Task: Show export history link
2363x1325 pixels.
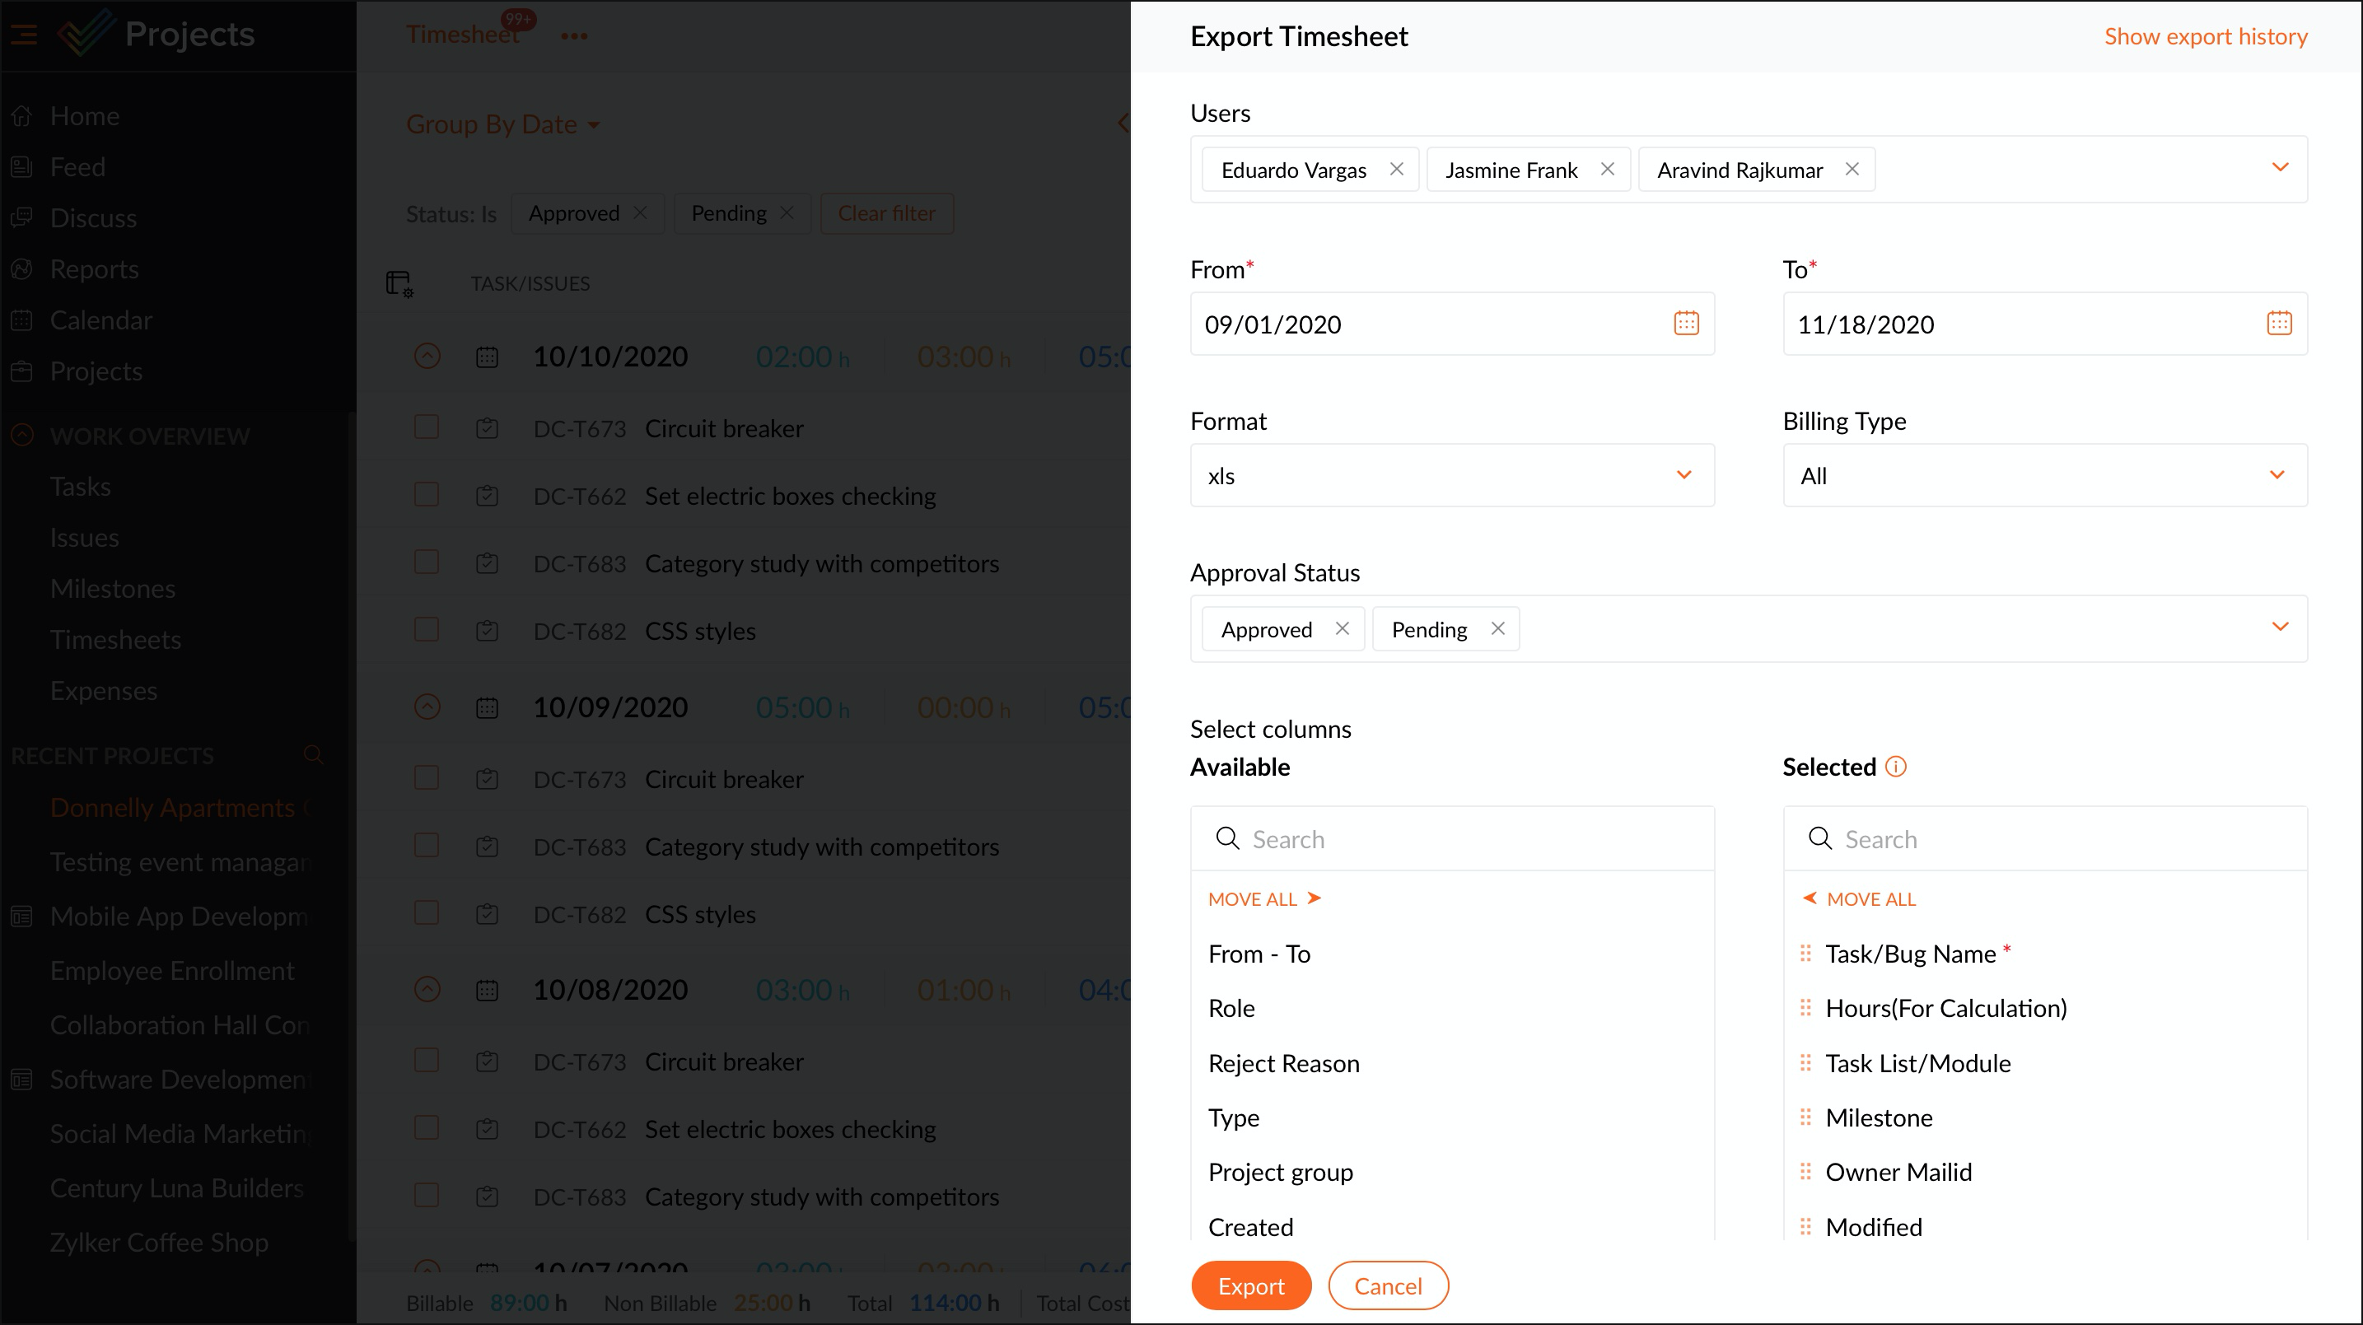Action: [2205, 37]
